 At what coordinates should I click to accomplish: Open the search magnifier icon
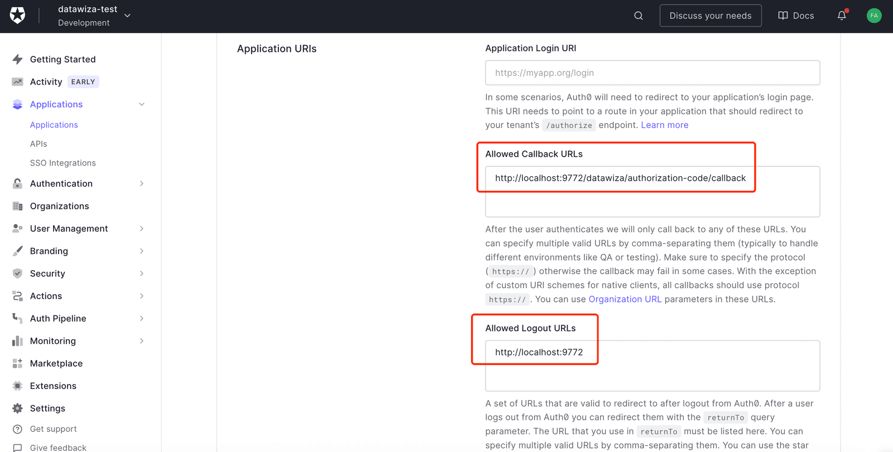click(x=638, y=16)
